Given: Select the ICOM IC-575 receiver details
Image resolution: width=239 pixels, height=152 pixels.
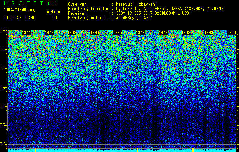Looking at the screenshot, I should [x=153, y=13].
